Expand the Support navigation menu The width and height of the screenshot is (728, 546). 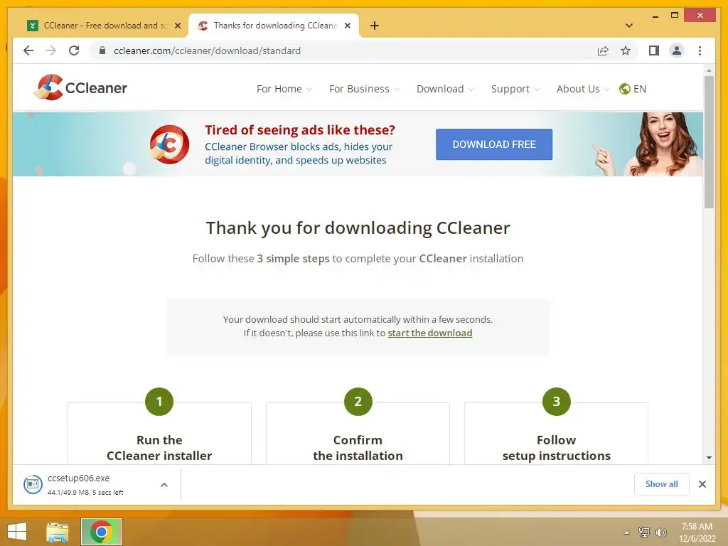pos(515,89)
